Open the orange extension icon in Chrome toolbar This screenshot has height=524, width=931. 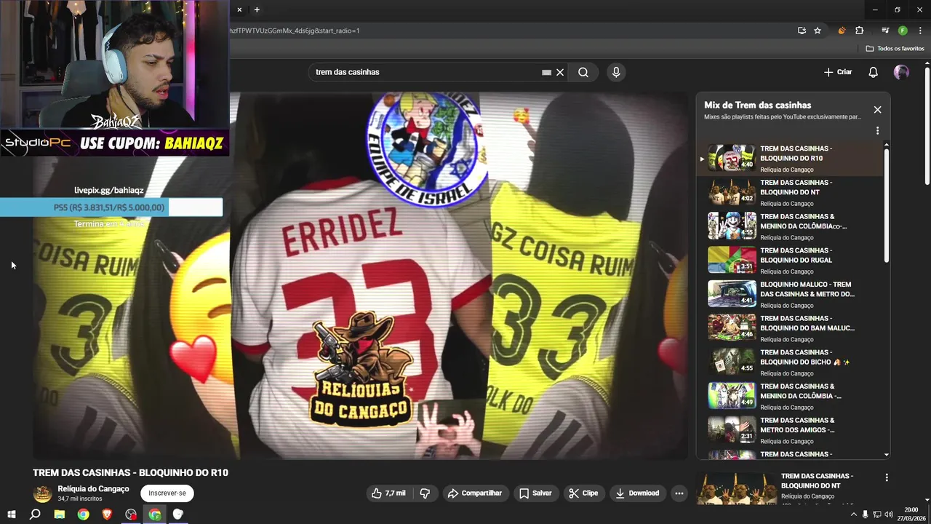coord(842,31)
